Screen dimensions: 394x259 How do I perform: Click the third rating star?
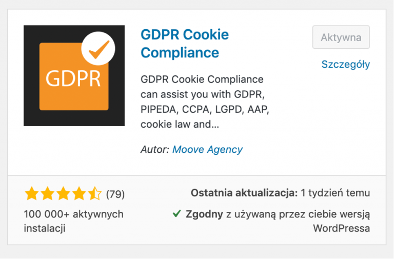[63, 193]
